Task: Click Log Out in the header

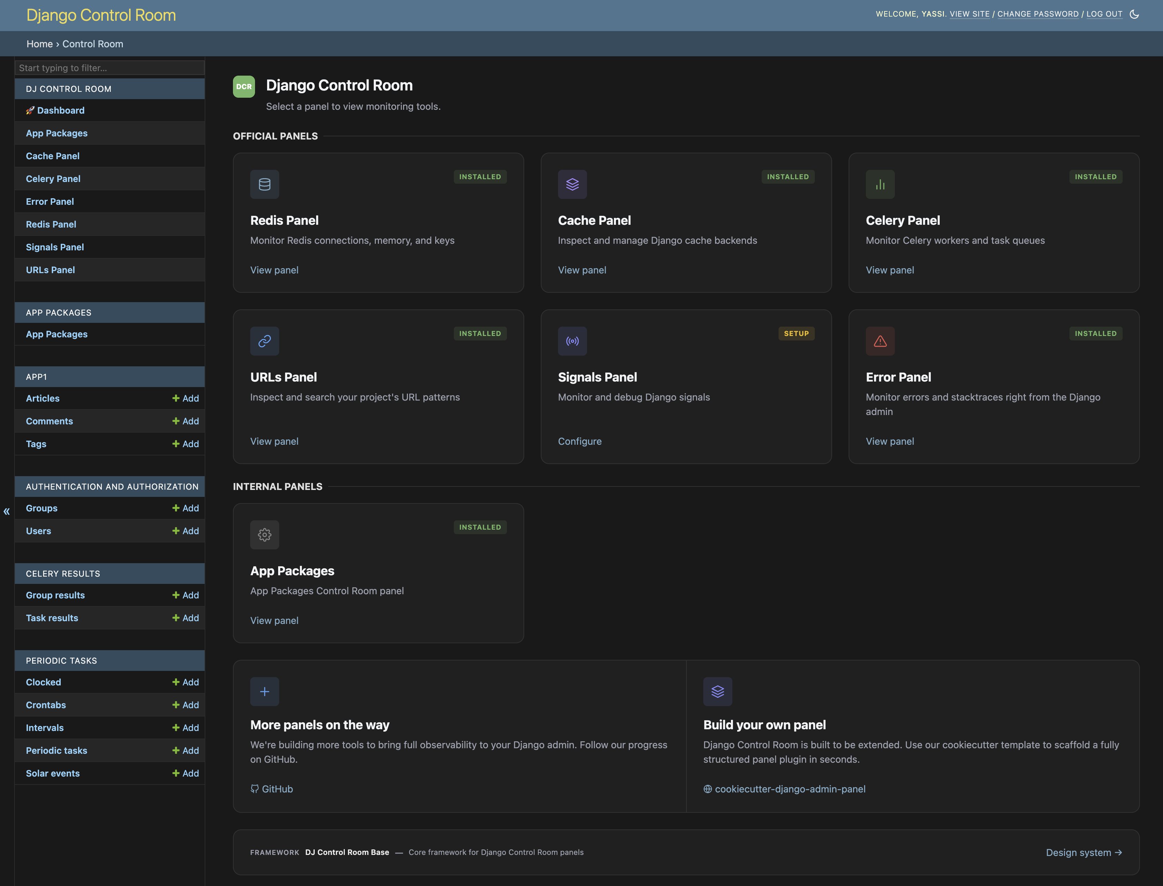Action: point(1105,14)
